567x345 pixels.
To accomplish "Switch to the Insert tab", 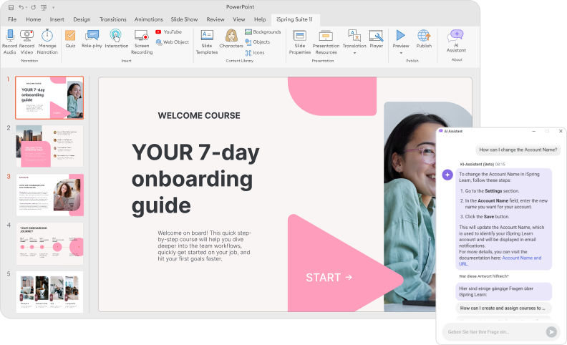I will click(x=57, y=19).
